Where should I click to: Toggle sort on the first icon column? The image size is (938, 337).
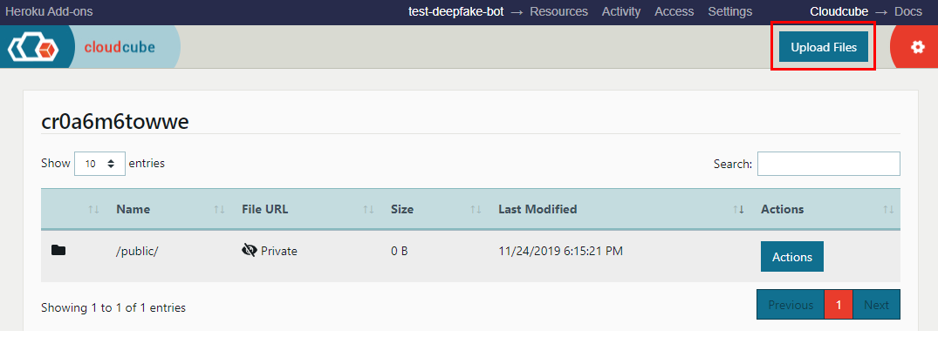click(93, 209)
